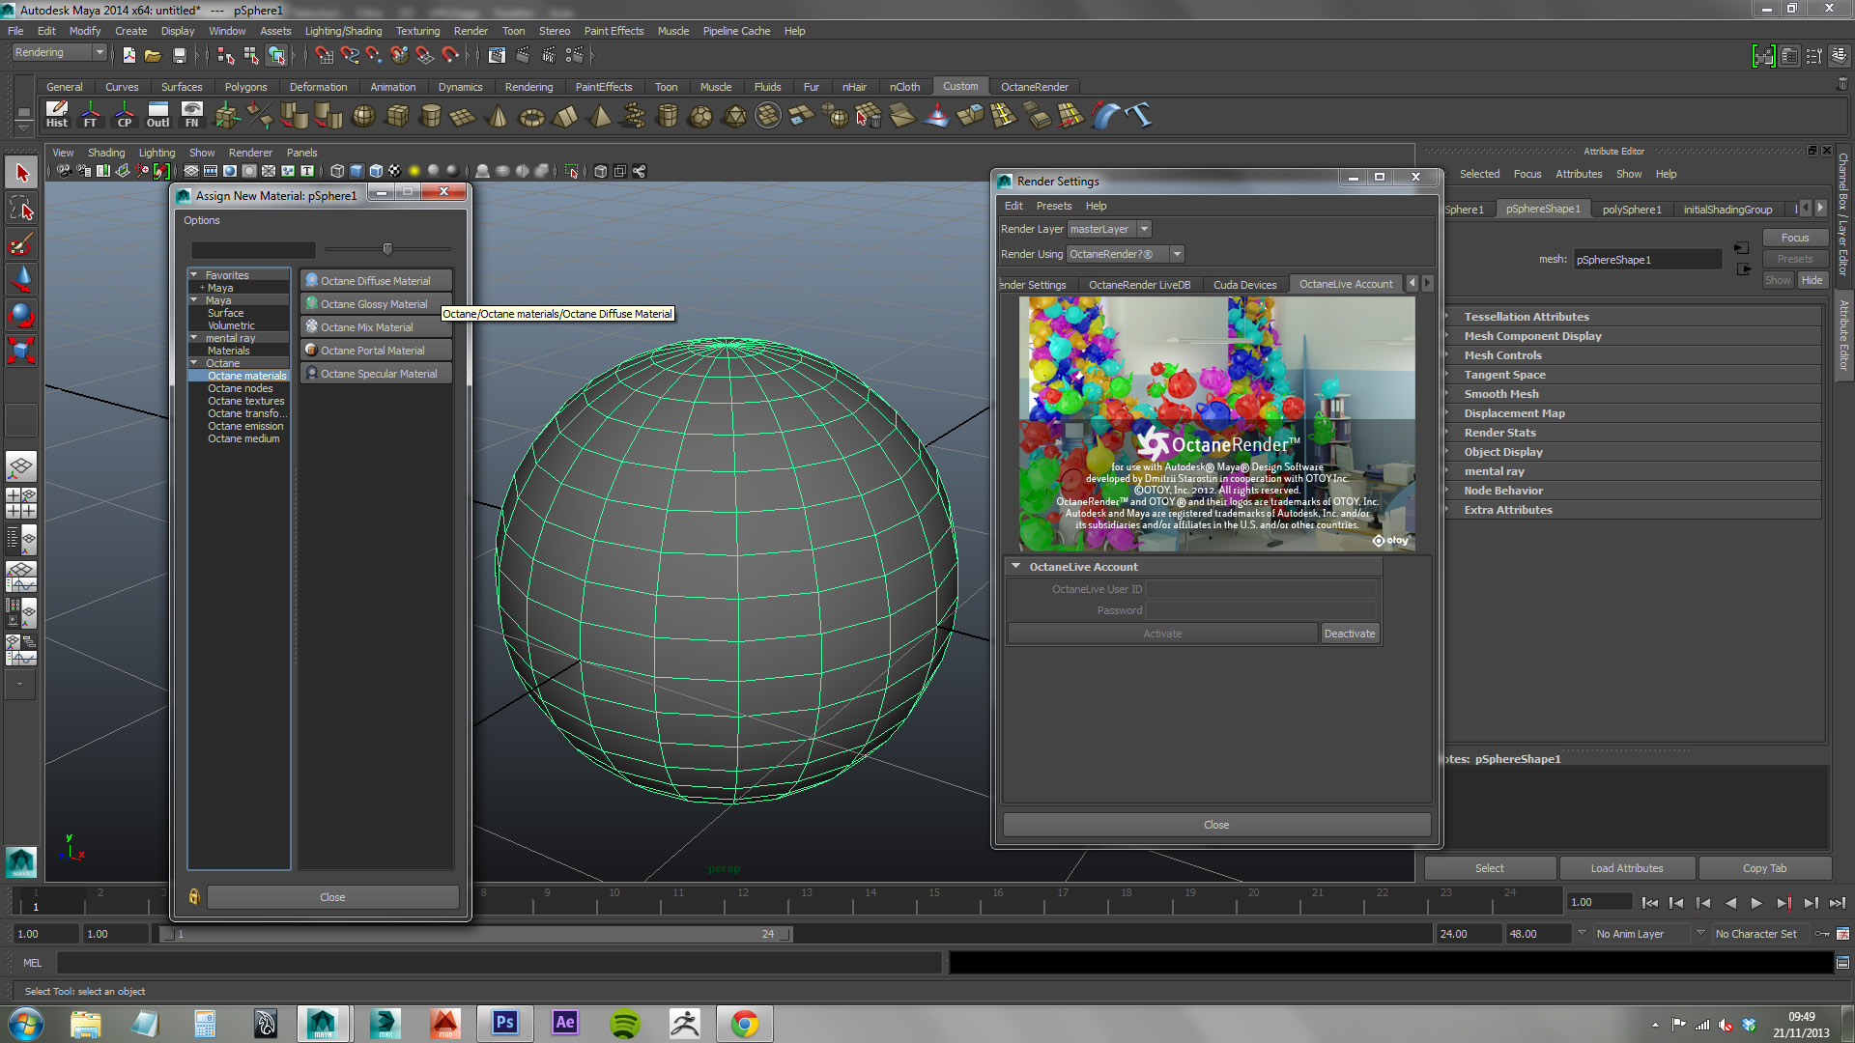Enable smooth shade all in viewport toolbar

pos(357,171)
